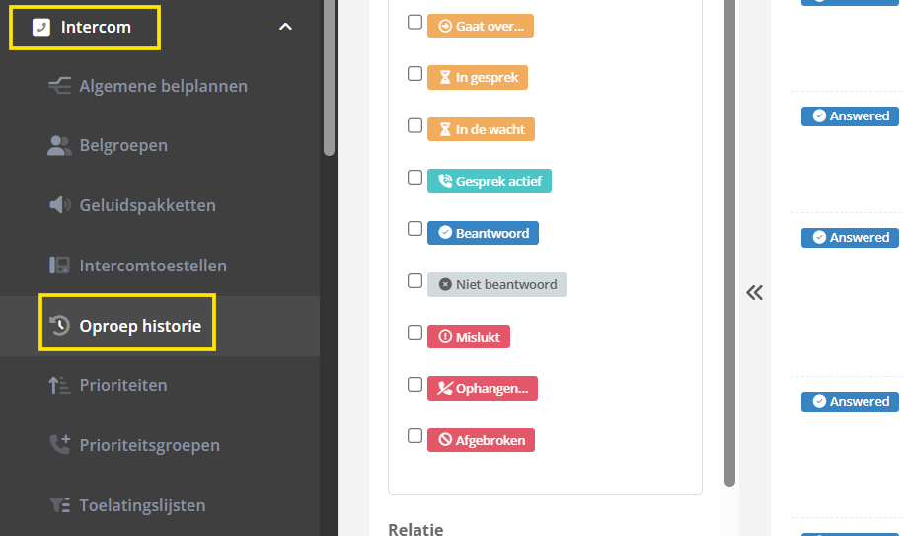
Task: Click the Prioriteiten sort icon
Action: 59,386
